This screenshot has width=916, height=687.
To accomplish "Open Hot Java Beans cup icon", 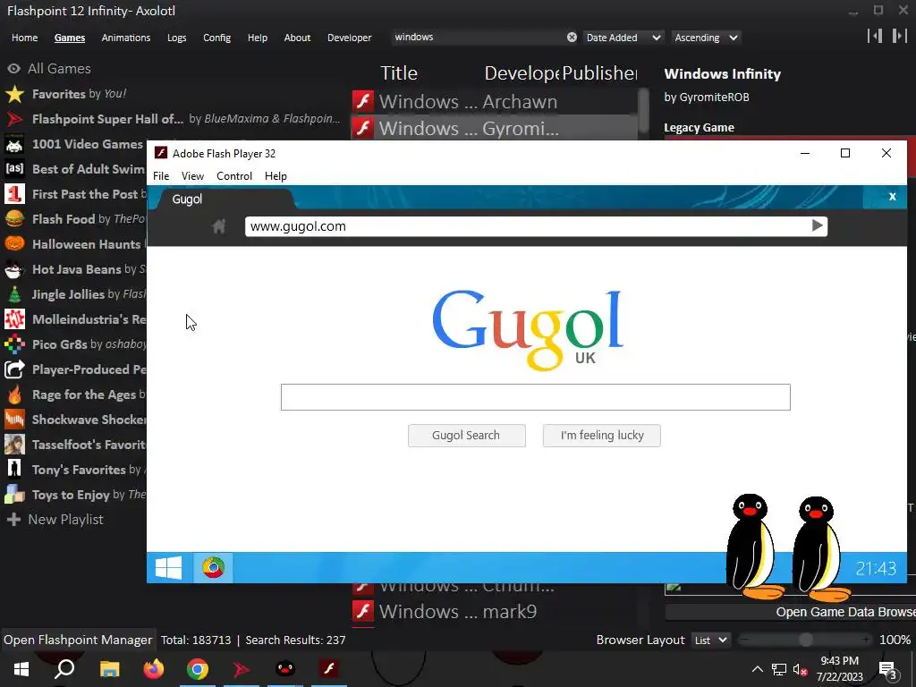I will [x=14, y=269].
